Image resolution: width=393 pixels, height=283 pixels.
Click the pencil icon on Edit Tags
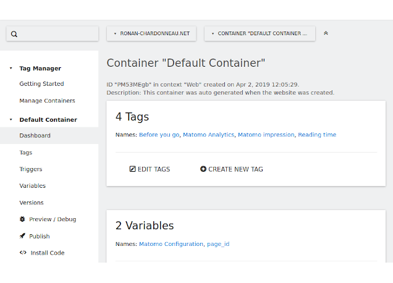[x=132, y=169]
